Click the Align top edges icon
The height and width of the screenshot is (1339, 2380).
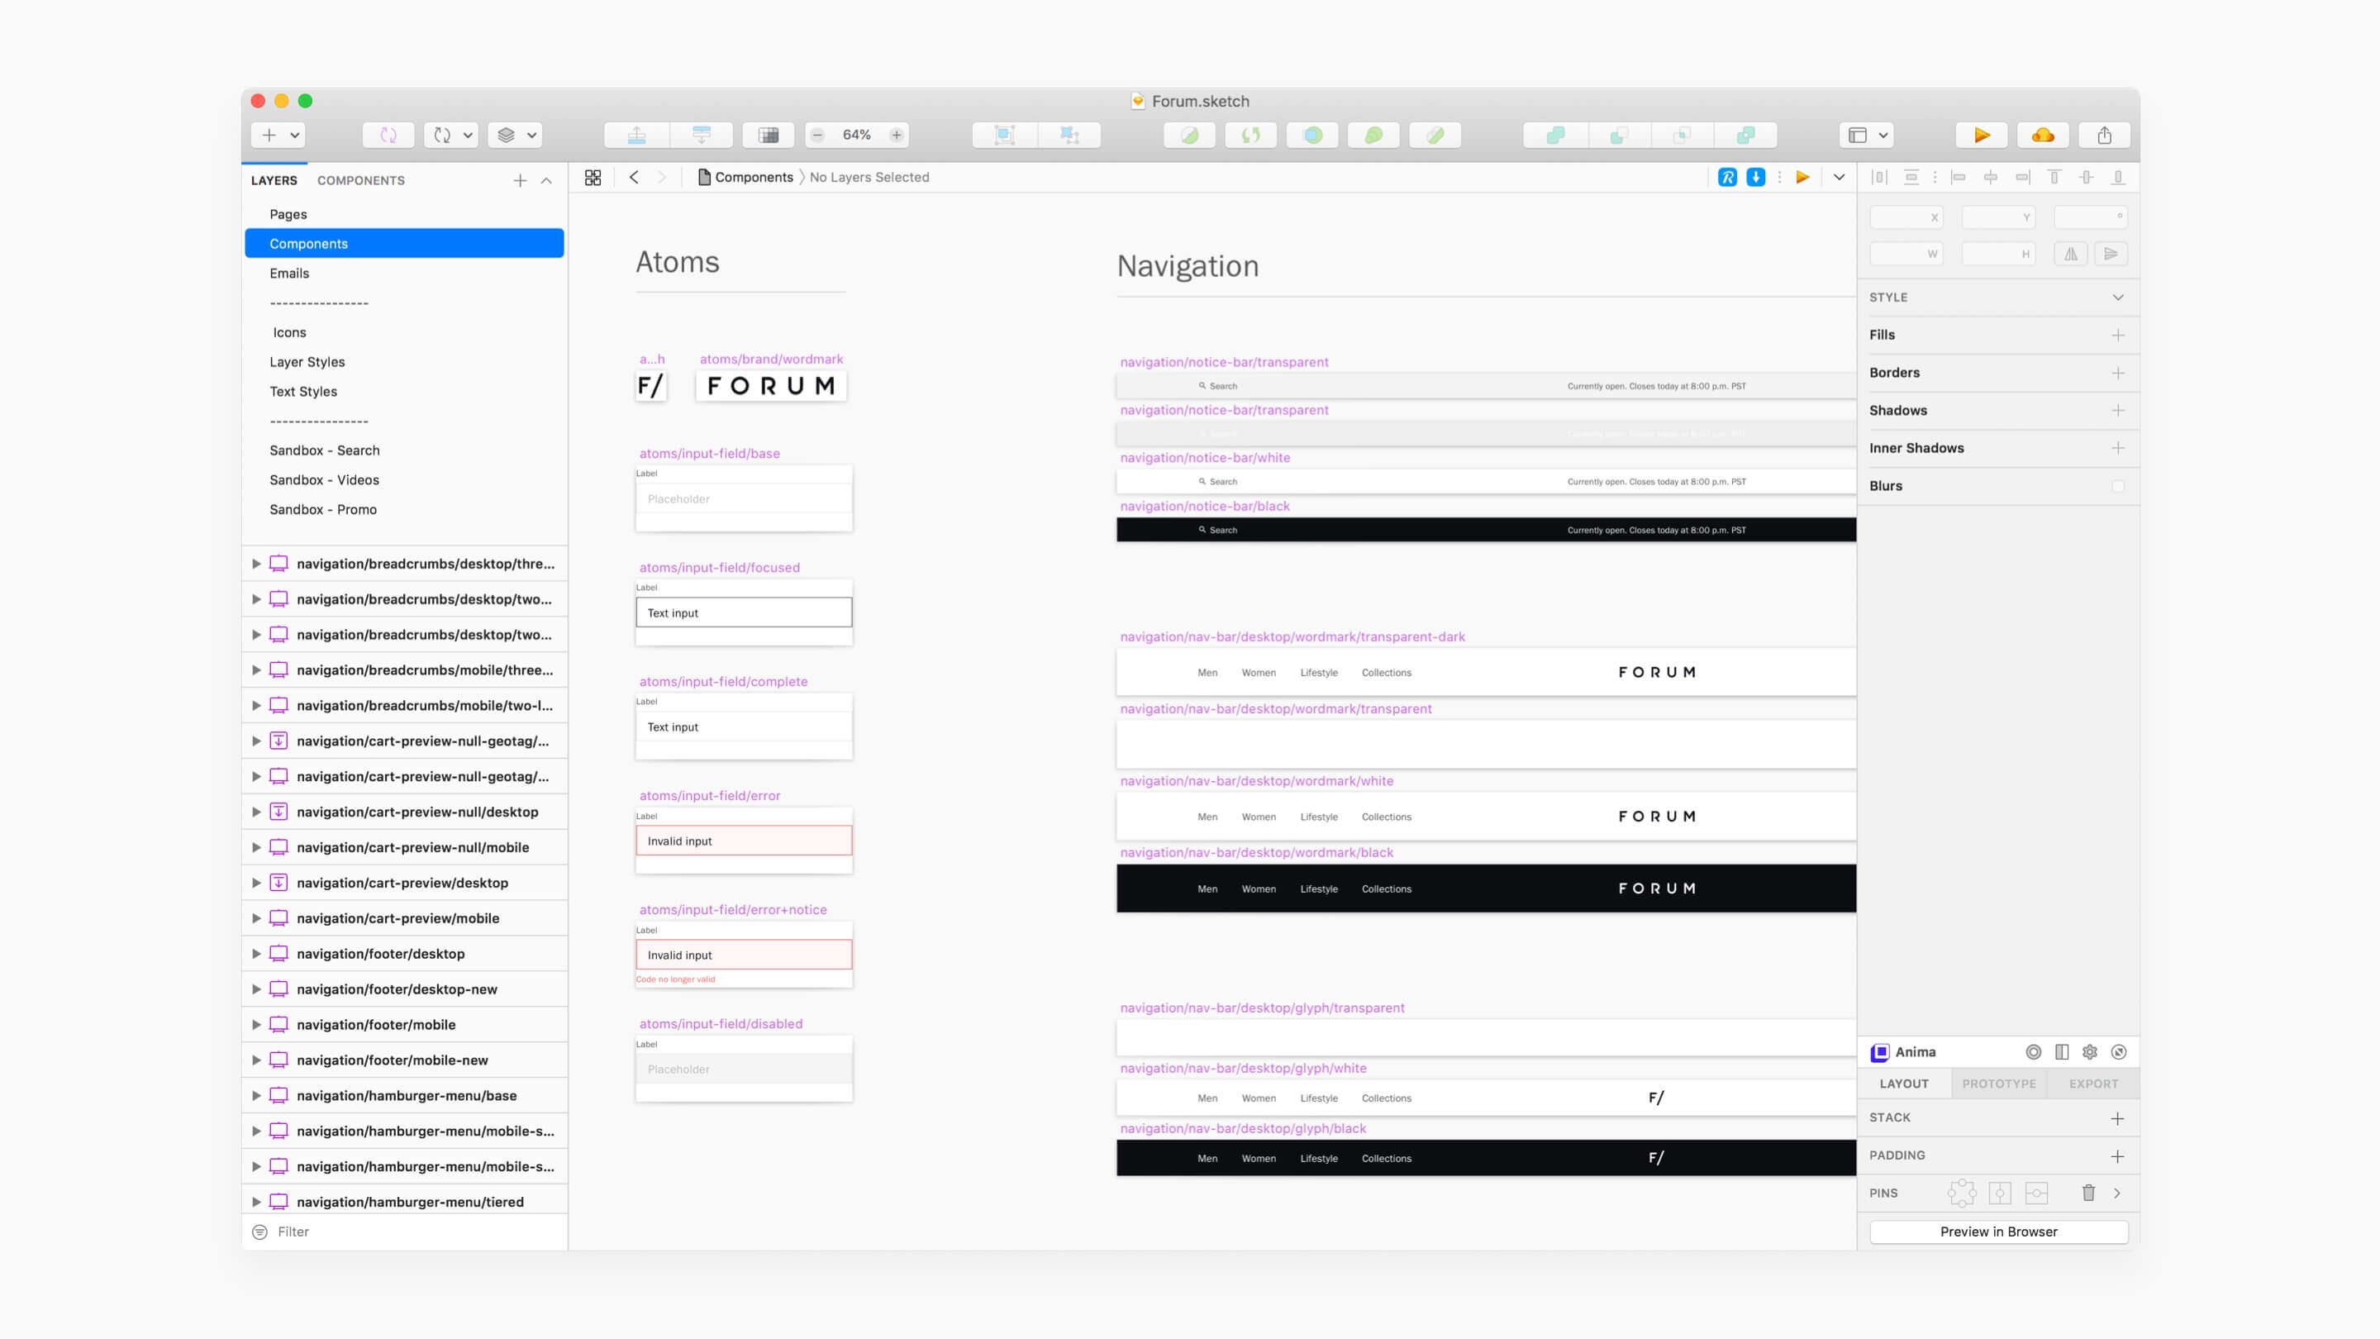click(x=2054, y=178)
